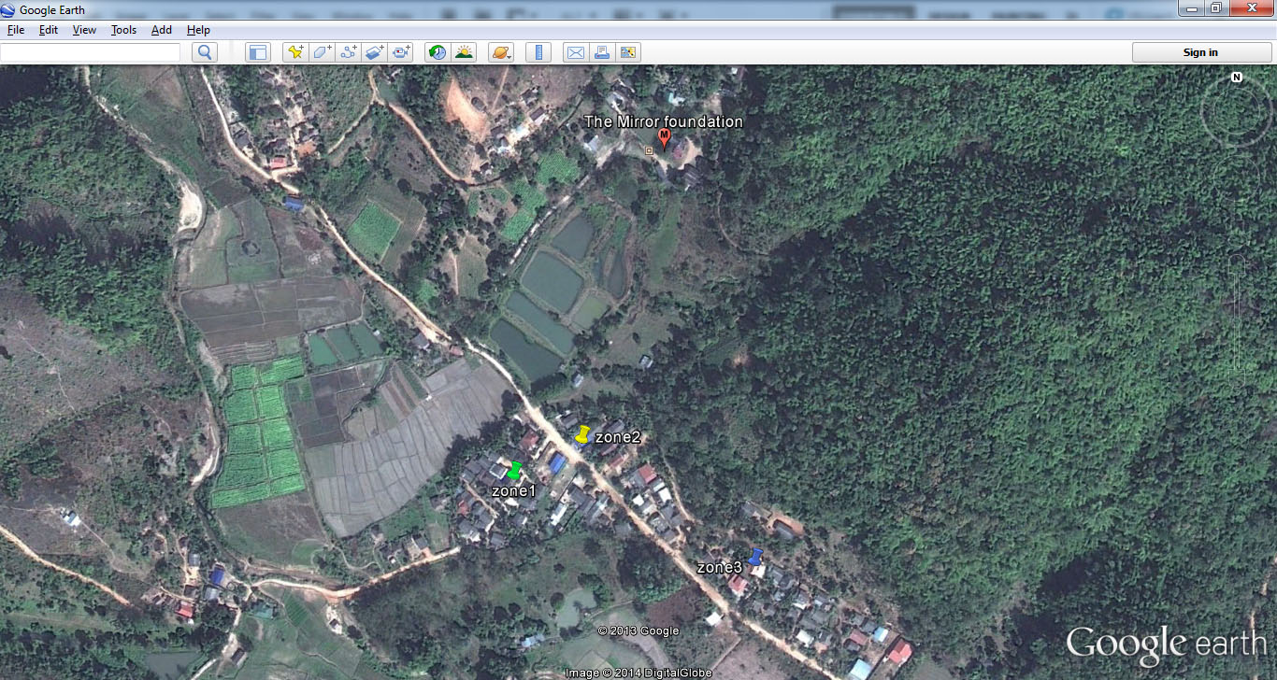Expand the planet selection dropdown
This screenshot has width=1277, height=680.
[501, 52]
